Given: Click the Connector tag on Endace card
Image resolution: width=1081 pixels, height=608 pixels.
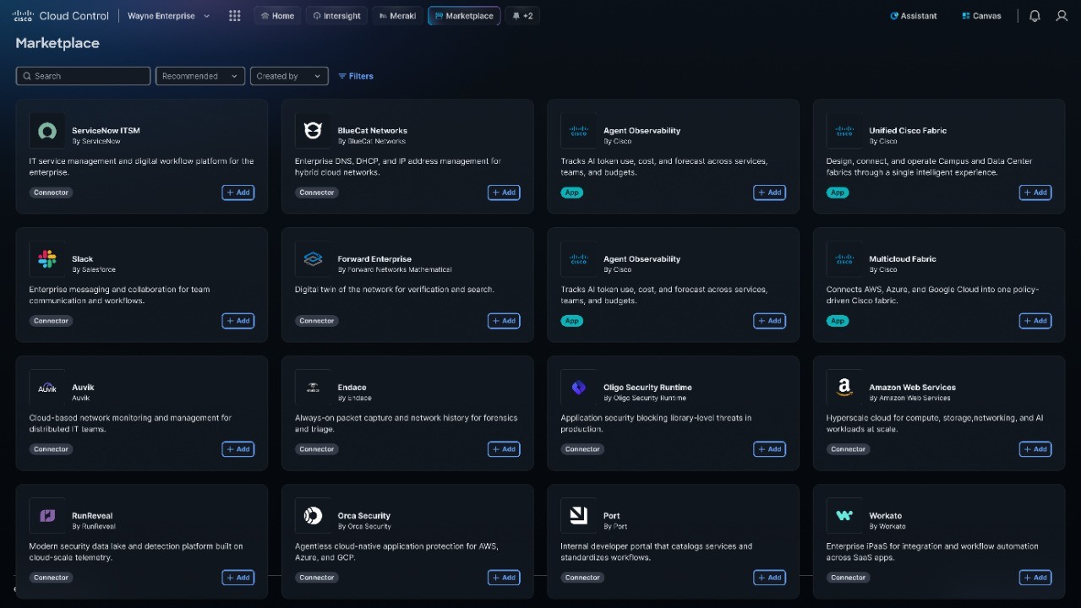Looking at the screenshot, I should click(x=317, y=449).
